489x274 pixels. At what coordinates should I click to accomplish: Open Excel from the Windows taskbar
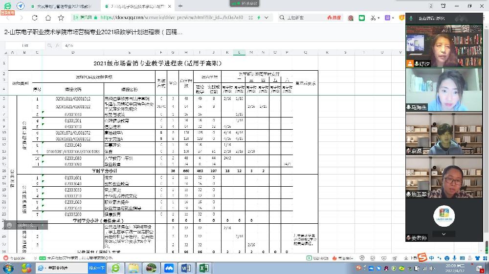point(204,268)
